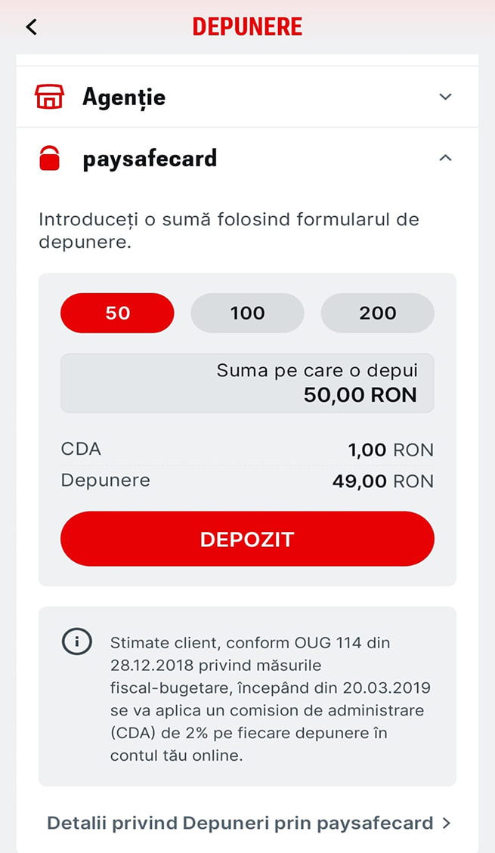The image size is (495, 853).
Task: Click the CDA 1,00 RON fee row
Action: pos(247,450)
